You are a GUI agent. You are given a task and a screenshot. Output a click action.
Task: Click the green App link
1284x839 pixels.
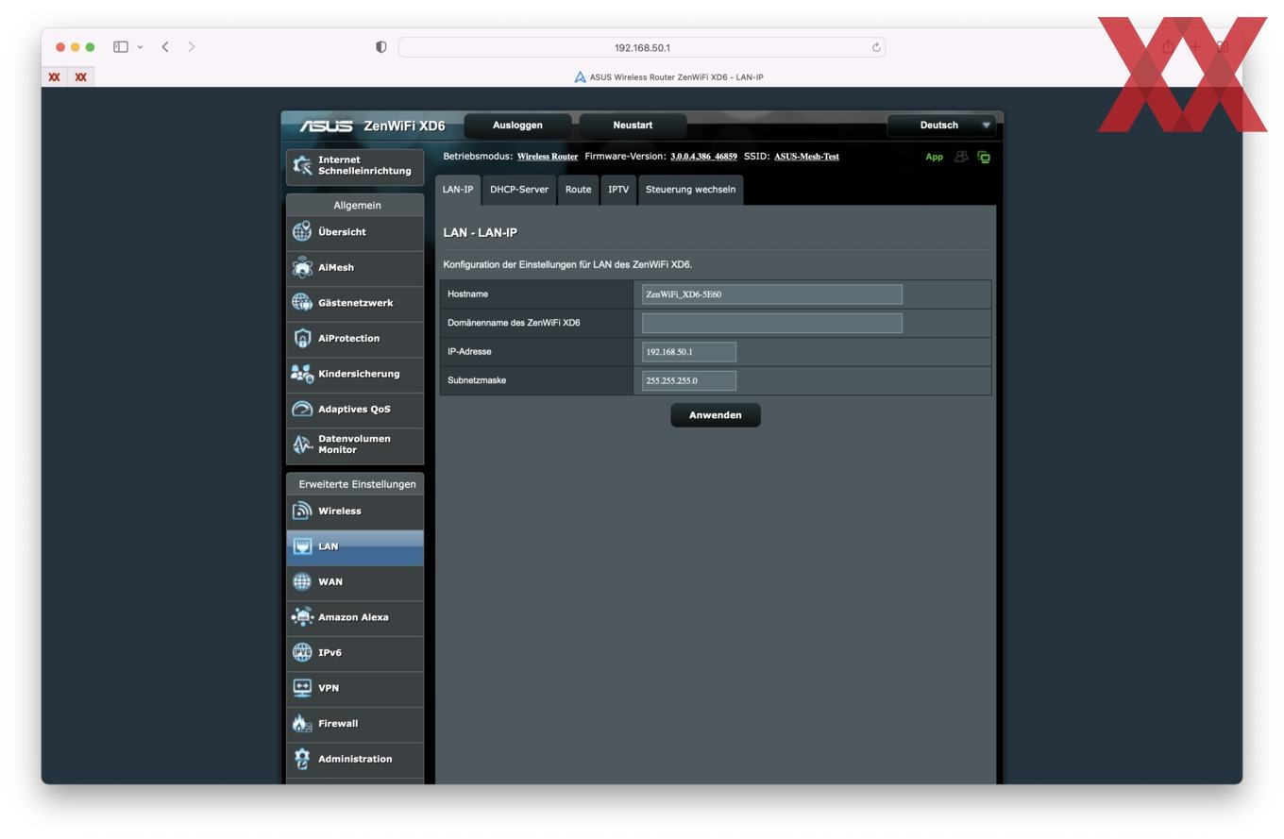point(934,157)
